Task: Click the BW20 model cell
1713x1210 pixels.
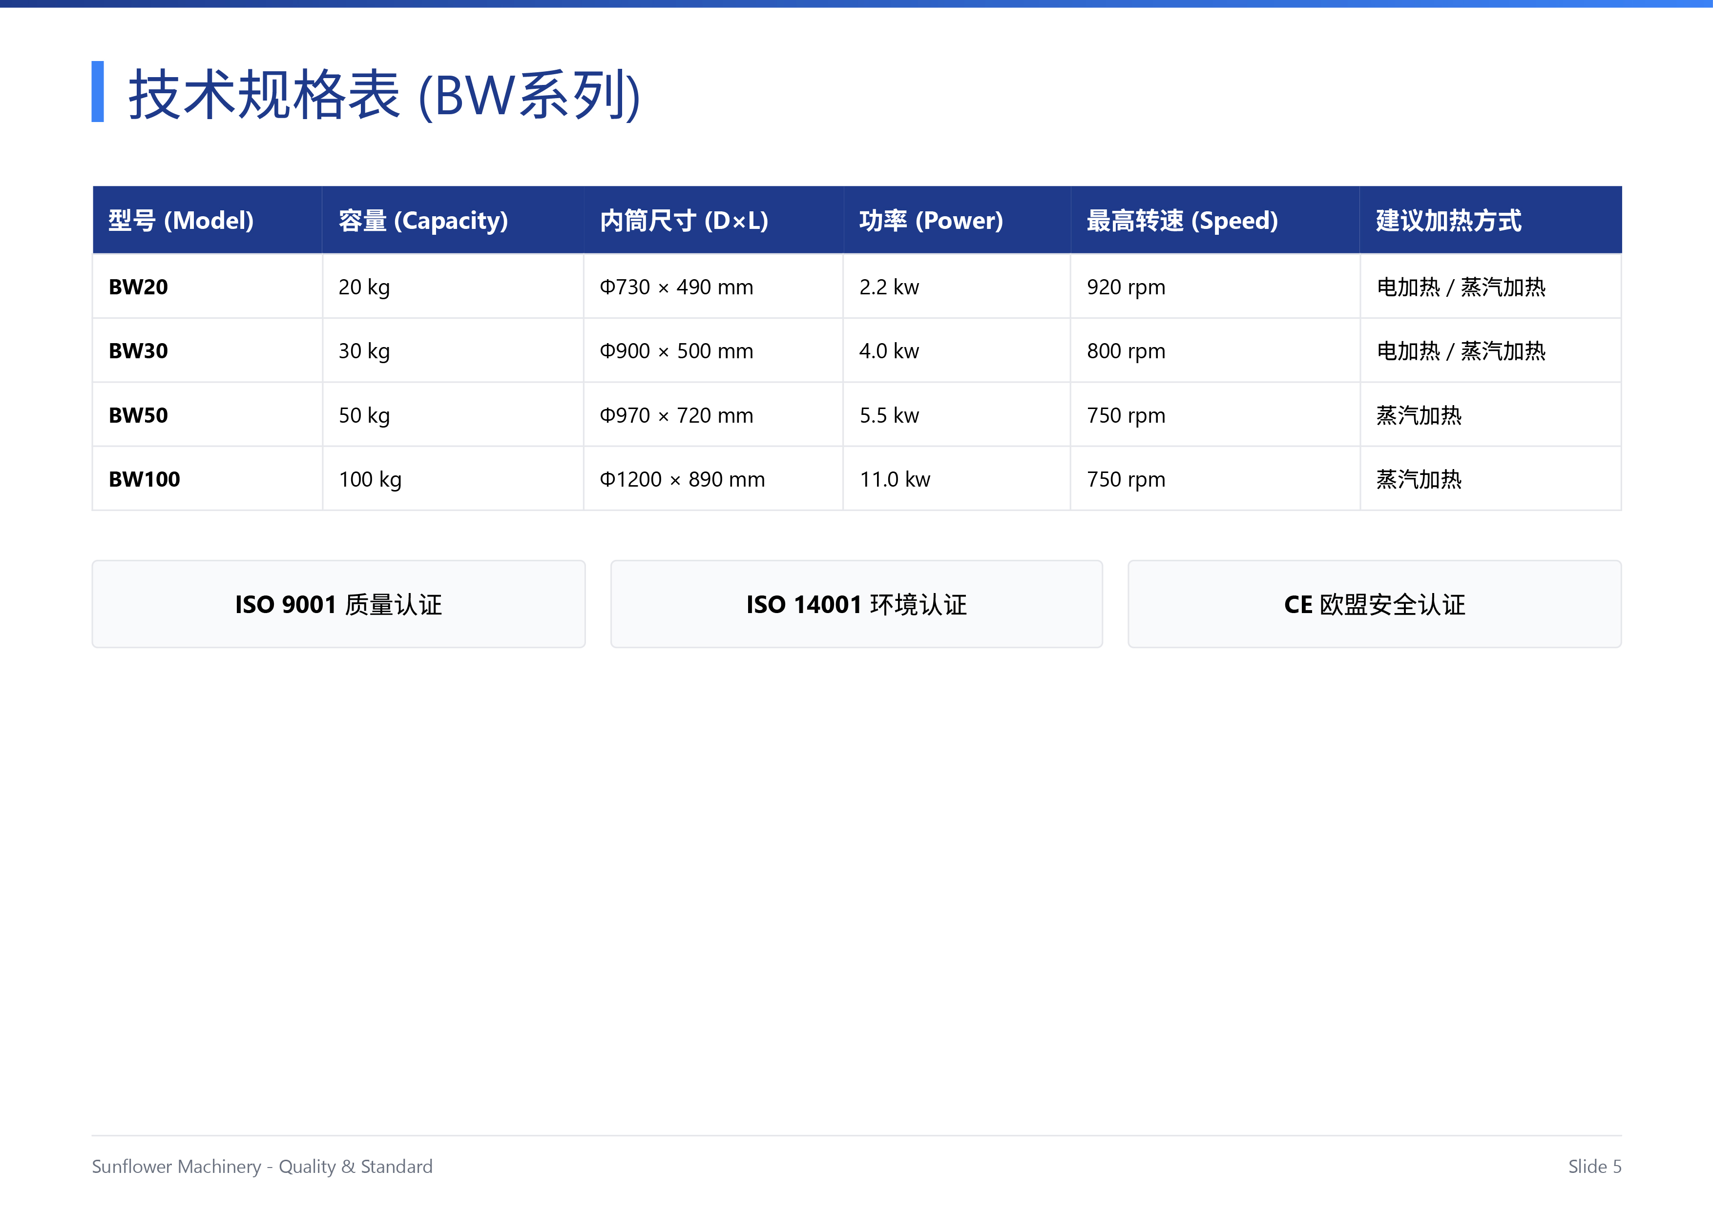Action: [208, 287]
